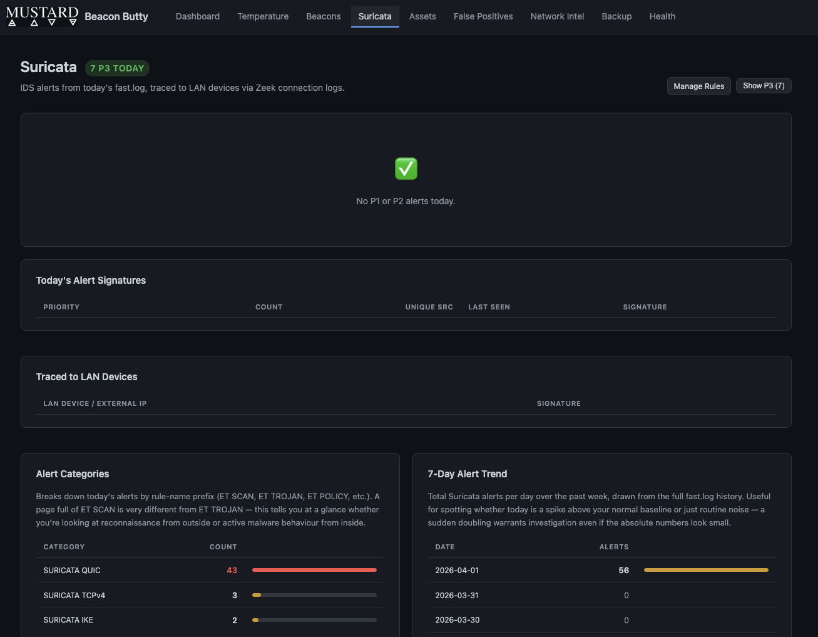Screen dimensions: 818x637
Task: Open the Dashboard tab
Action: (x=197, y=16)
